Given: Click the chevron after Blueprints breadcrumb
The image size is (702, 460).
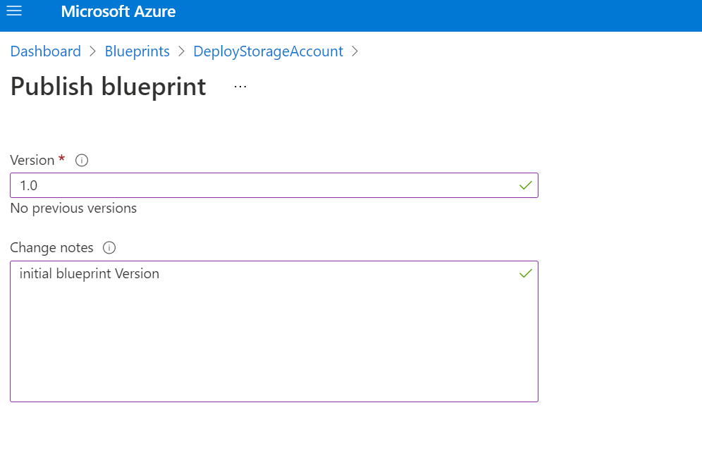Looking at the screenshot, I should pyautogui.click(x=182, y=51).
